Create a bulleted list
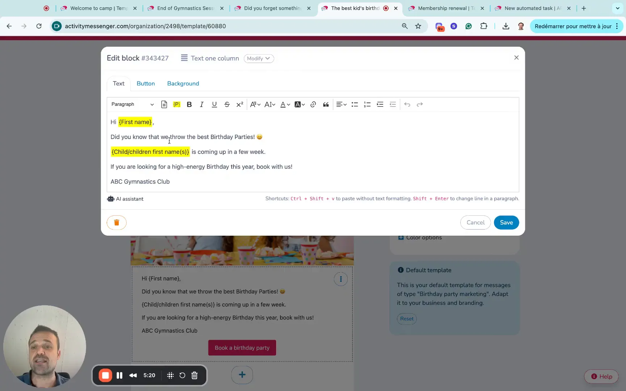The image size is (626, 391). 355,104
